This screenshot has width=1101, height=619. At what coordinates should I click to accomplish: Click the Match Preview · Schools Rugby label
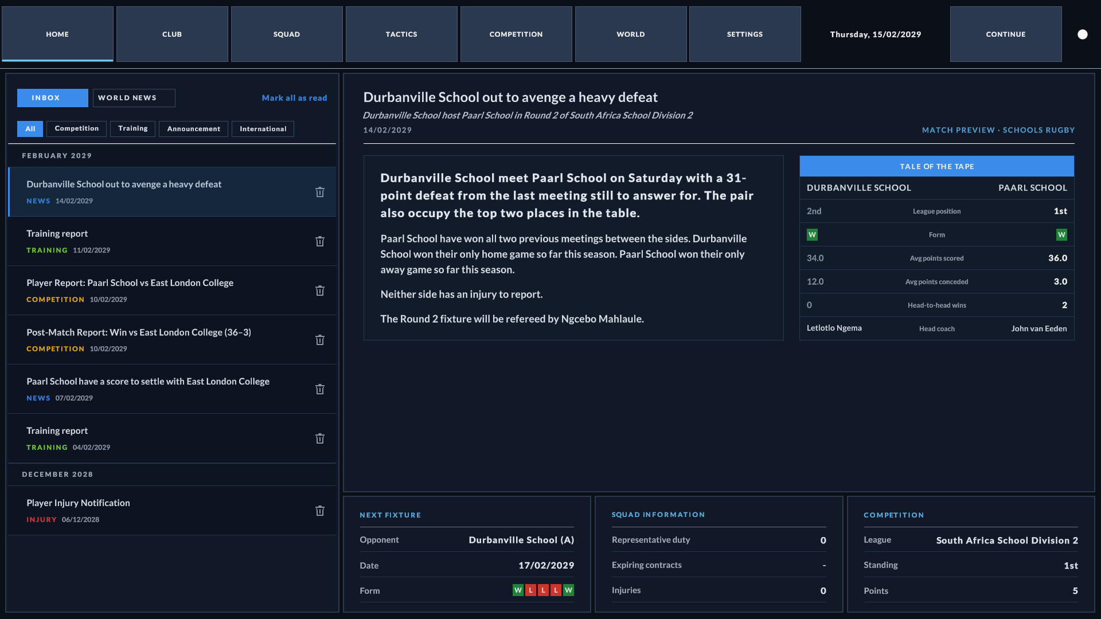point(998,130)
